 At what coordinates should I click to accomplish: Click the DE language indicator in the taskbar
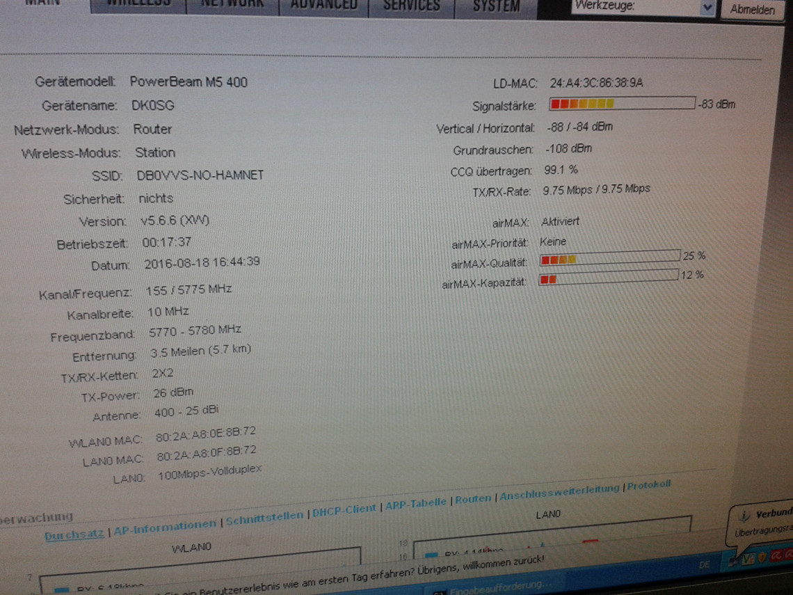704,564
